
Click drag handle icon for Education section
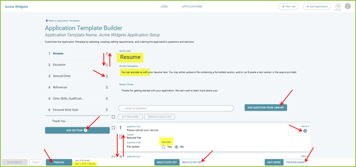coord(107,65)
